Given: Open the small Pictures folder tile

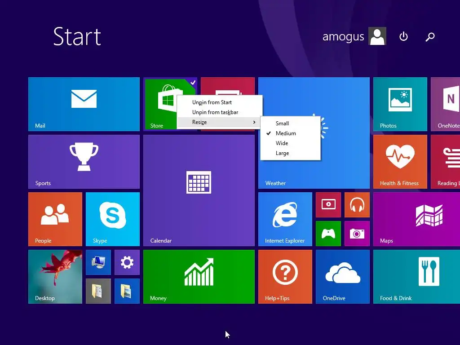Looking at the screenshot, I should [127, 291].
